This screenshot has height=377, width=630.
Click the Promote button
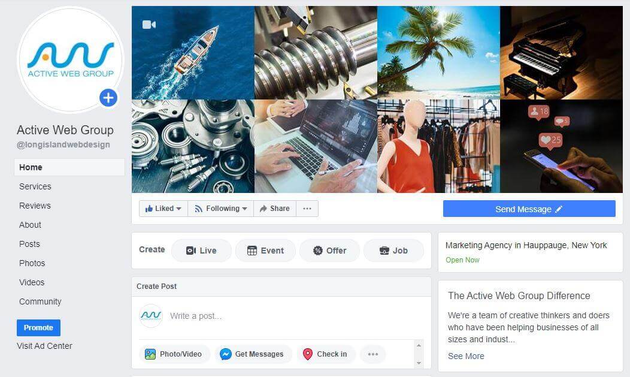point(38,328)
